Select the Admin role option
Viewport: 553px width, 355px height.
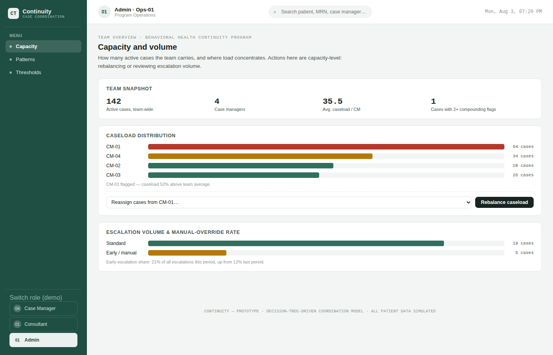(x=43, y=340)
